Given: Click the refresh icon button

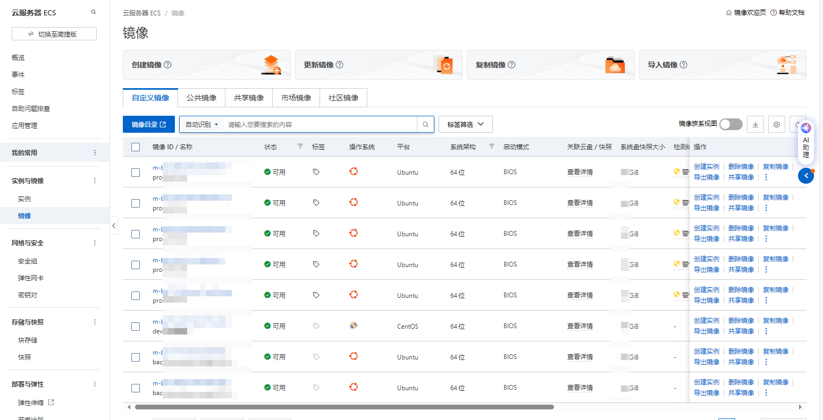Looking at the screenshot, I should [x=796, y=124].
